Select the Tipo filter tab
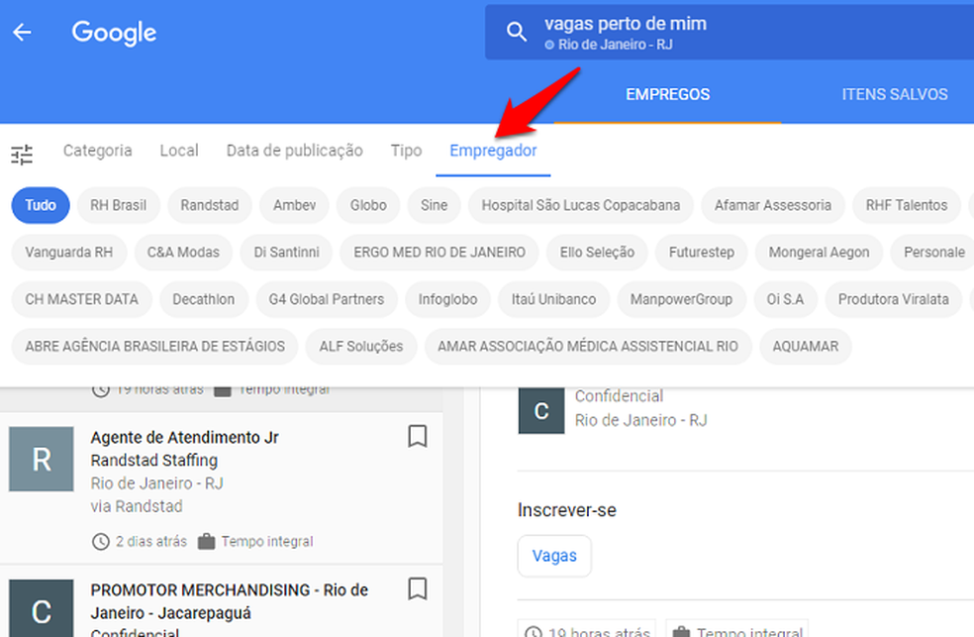This screenshot has height=637, width=974. [406, 151]
